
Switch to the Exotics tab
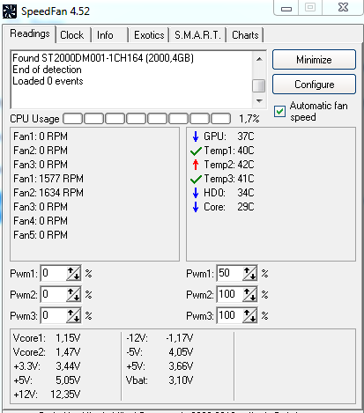(149, 35)
